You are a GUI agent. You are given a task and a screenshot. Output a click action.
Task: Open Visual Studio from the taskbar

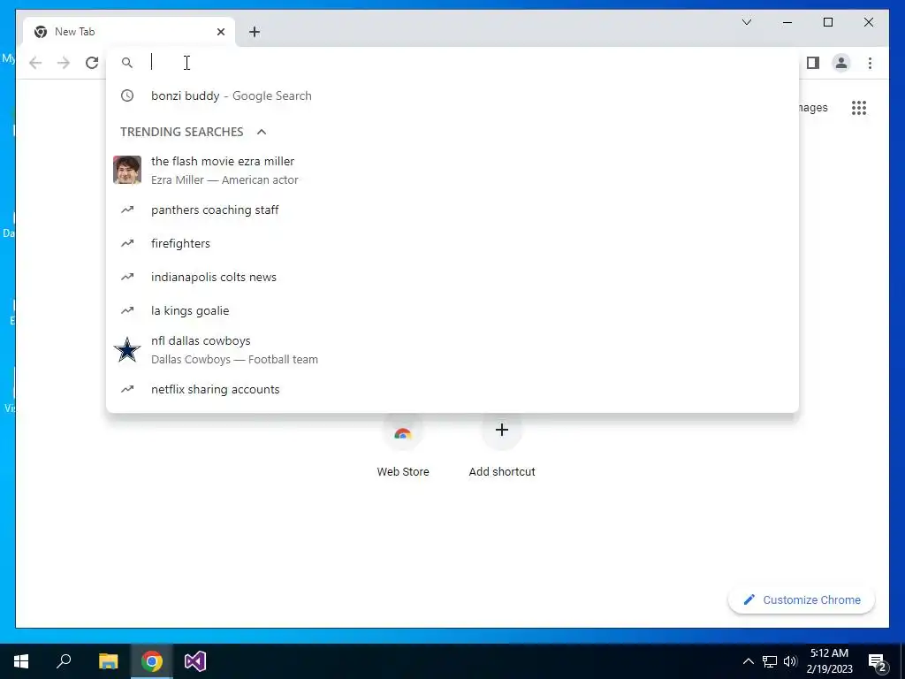[195, 661]
